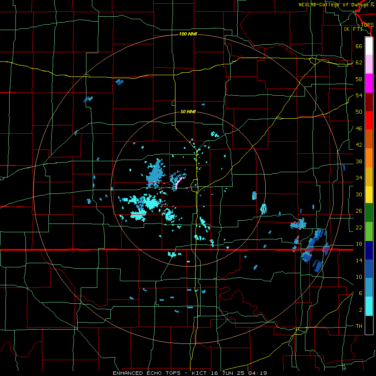Click the '100 NMI' range ring label
Viewport: 376px width, 376px height.
pos(188,34)
